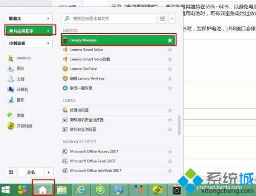This screenshot has width=256, height=196.
Task: Toggle favorite star for Lenovo Smart Voice
Action: point(170,50)
